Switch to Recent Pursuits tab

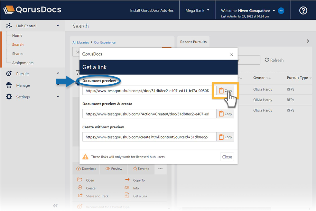click(x=193, y=42)
